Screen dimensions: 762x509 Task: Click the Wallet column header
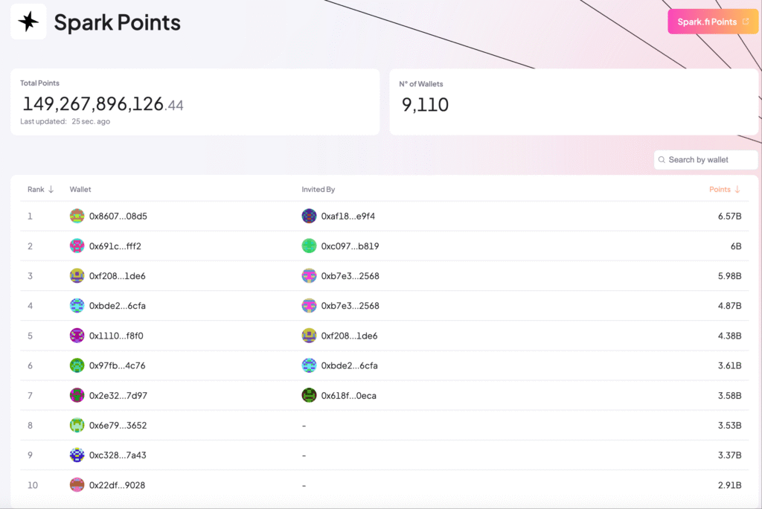click(80, 189)
